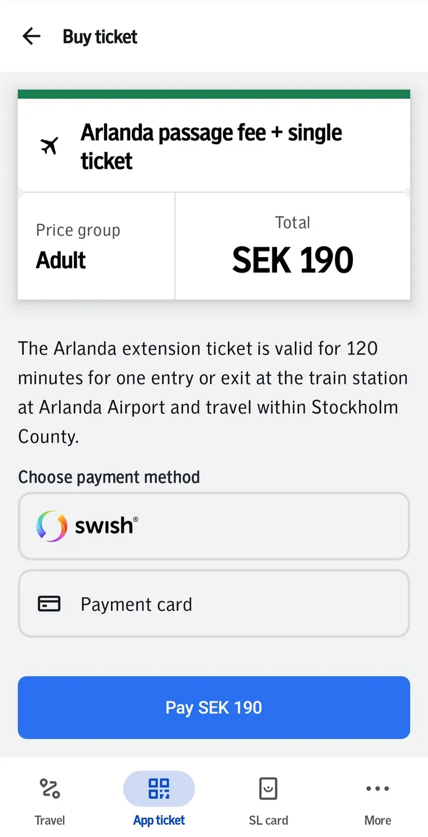The width and height of the screenshot is (428, 837).
Task: Tap the Arlanda passage fee ticket title
Action: click(212, 147)
